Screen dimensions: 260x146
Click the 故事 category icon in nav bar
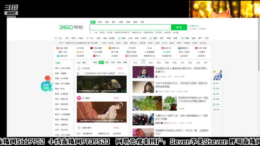point(182,38)
